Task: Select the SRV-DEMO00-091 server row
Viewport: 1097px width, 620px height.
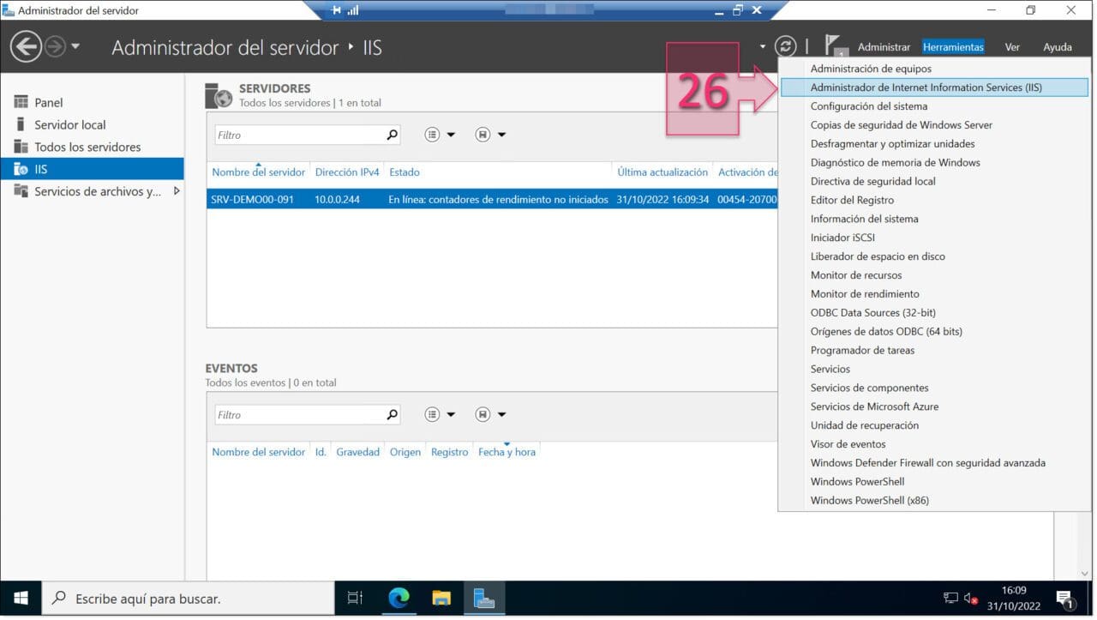Action: pyautogui.click(x=492, y=199)
